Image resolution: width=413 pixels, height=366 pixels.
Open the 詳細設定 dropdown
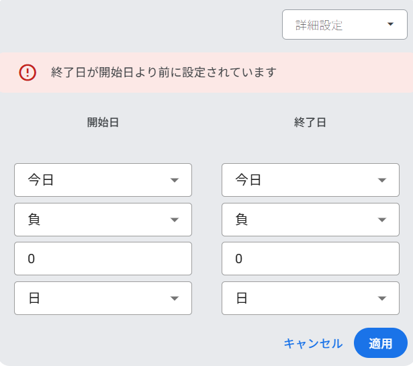click(345, 25)
